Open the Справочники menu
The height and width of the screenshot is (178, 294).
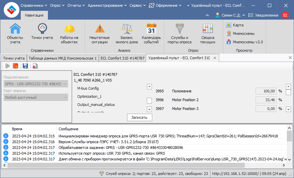(34, 5)
